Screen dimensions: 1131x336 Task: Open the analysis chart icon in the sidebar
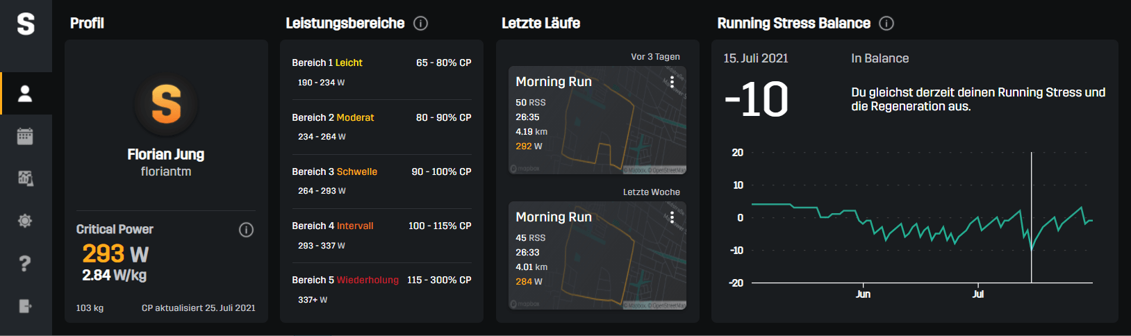pos(25,178)
